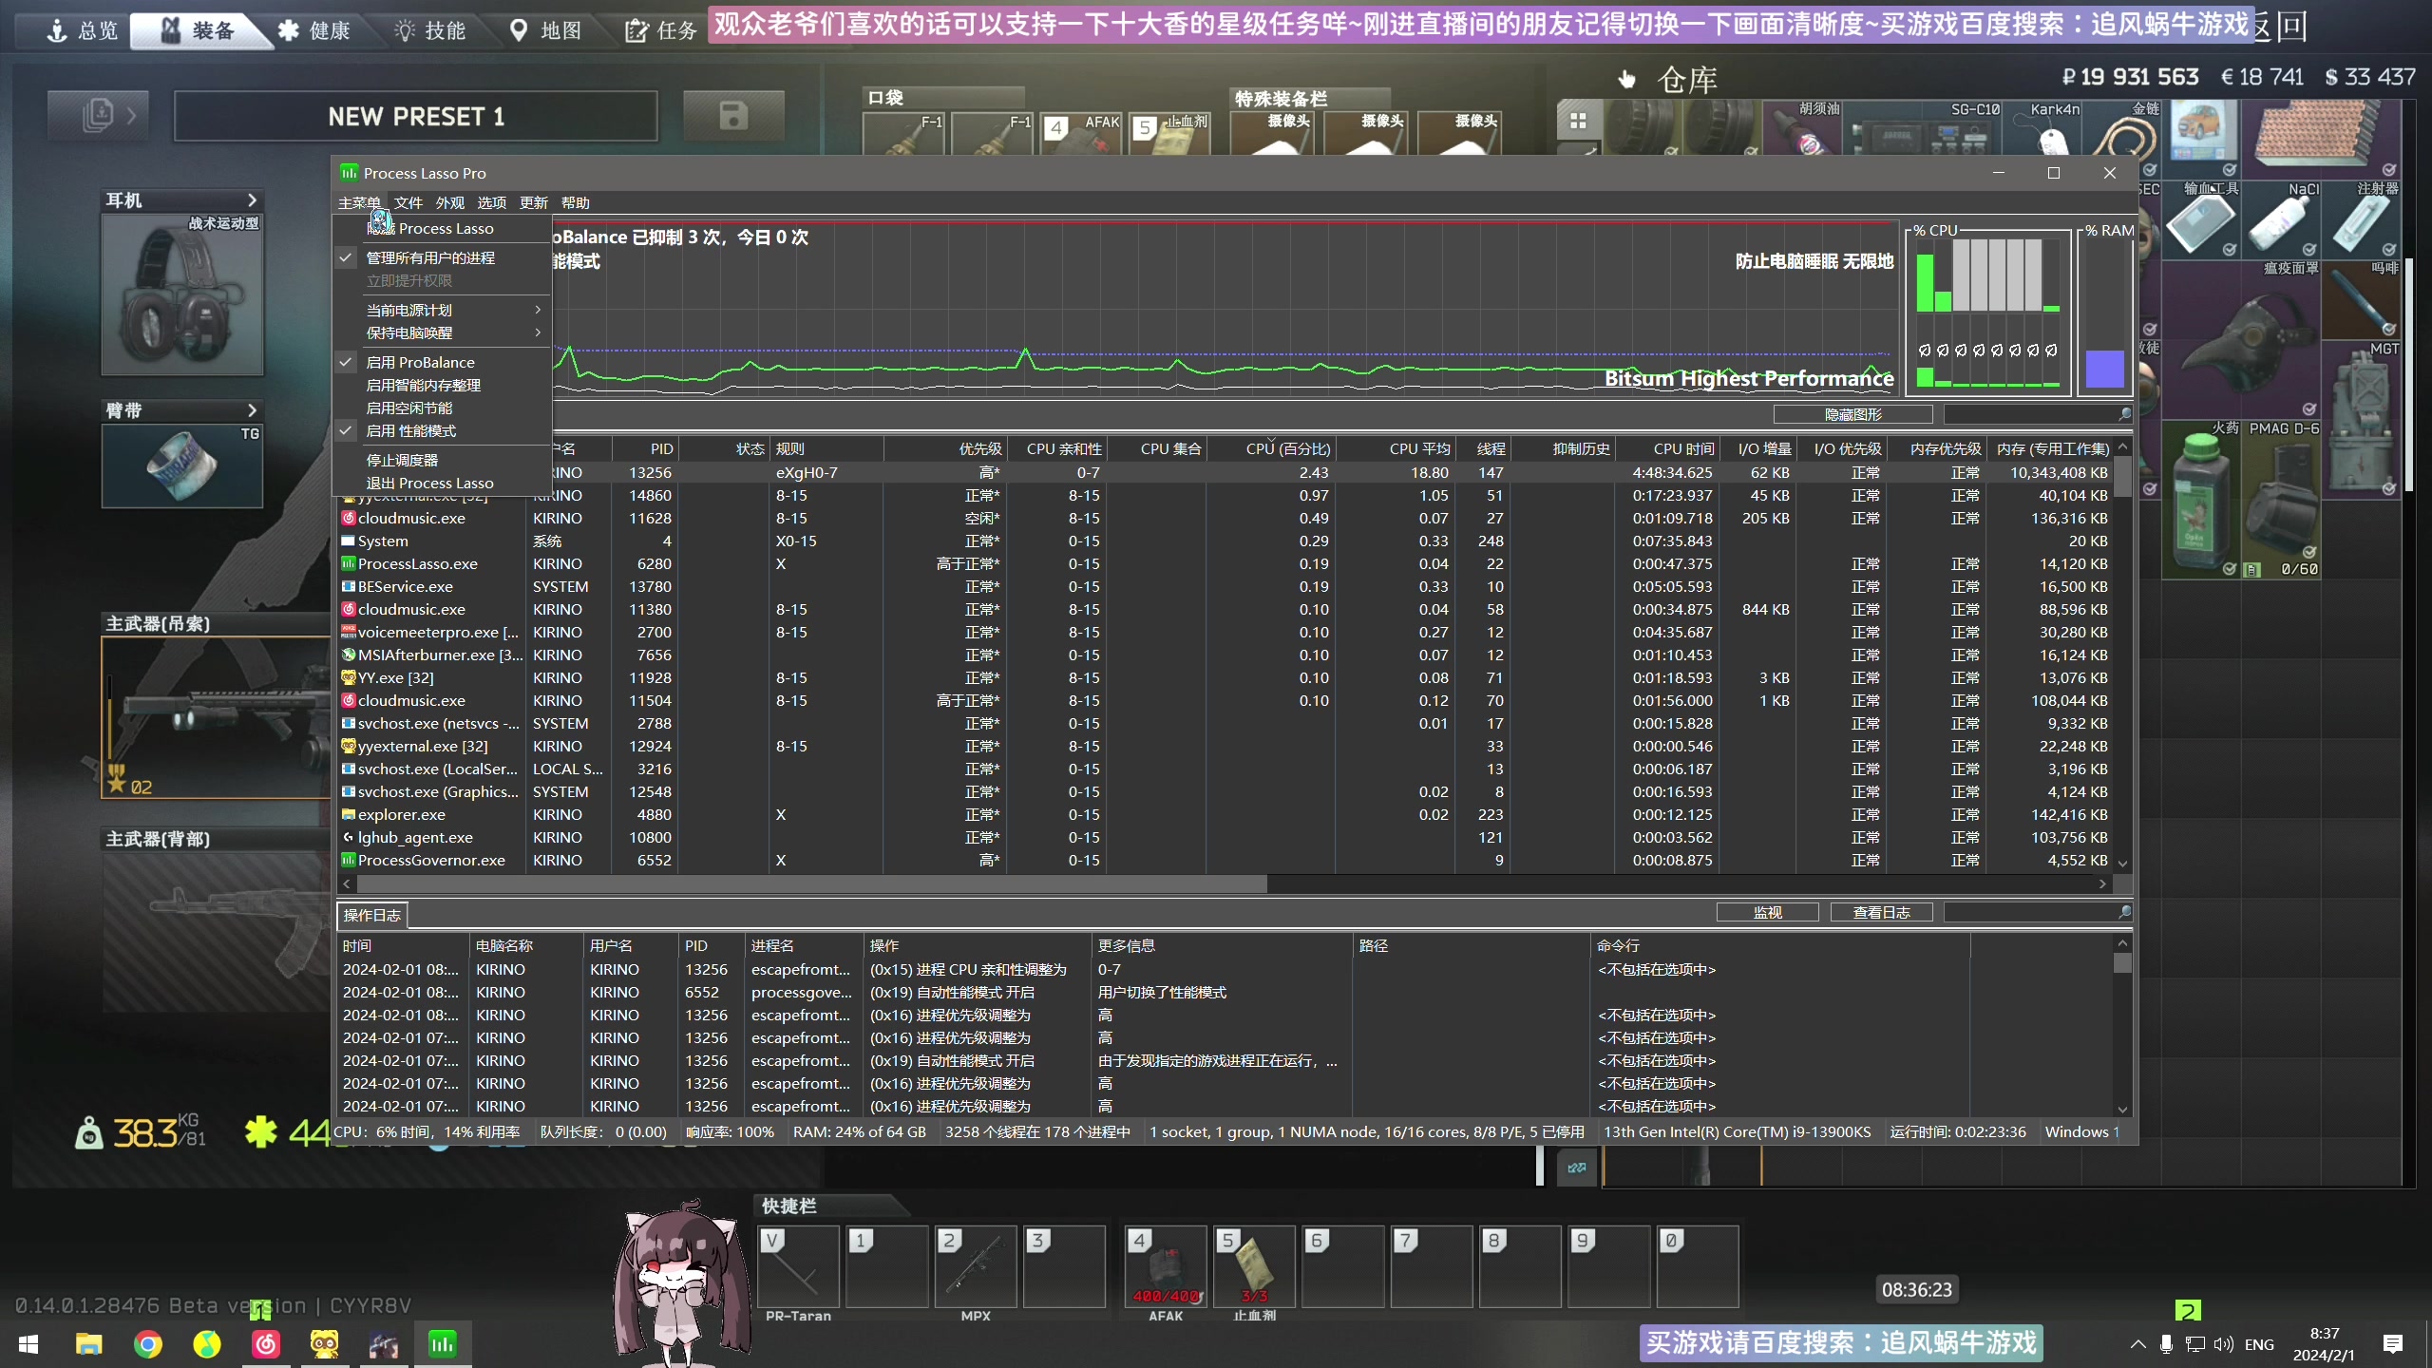Open the YY owl taskbar icon
Viewport: 2432px width, 1368px height.
tap(325, 1343)
